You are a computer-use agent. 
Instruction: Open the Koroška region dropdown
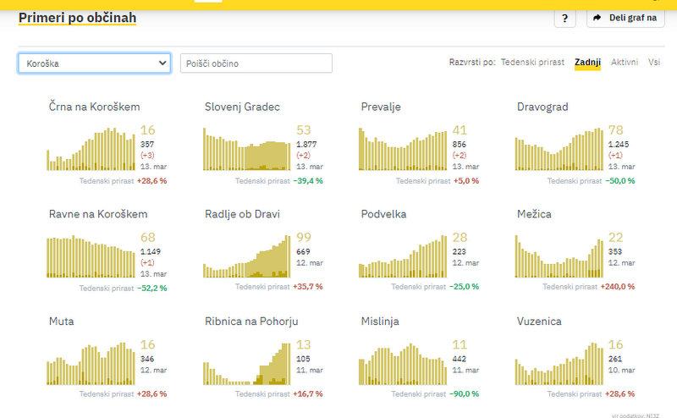pos(94,63)
